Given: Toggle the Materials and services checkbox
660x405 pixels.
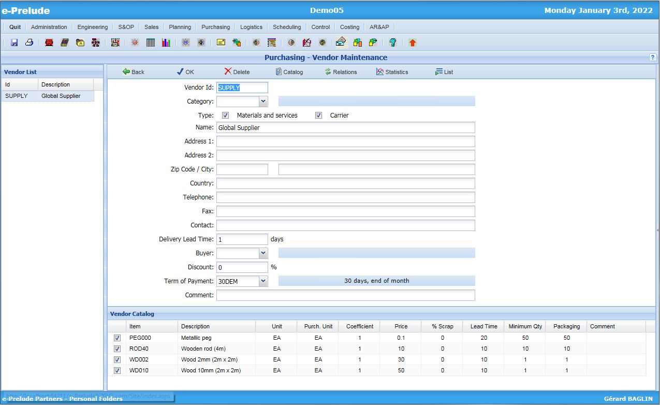Looking at the screenshot, I should click(225, 115).
